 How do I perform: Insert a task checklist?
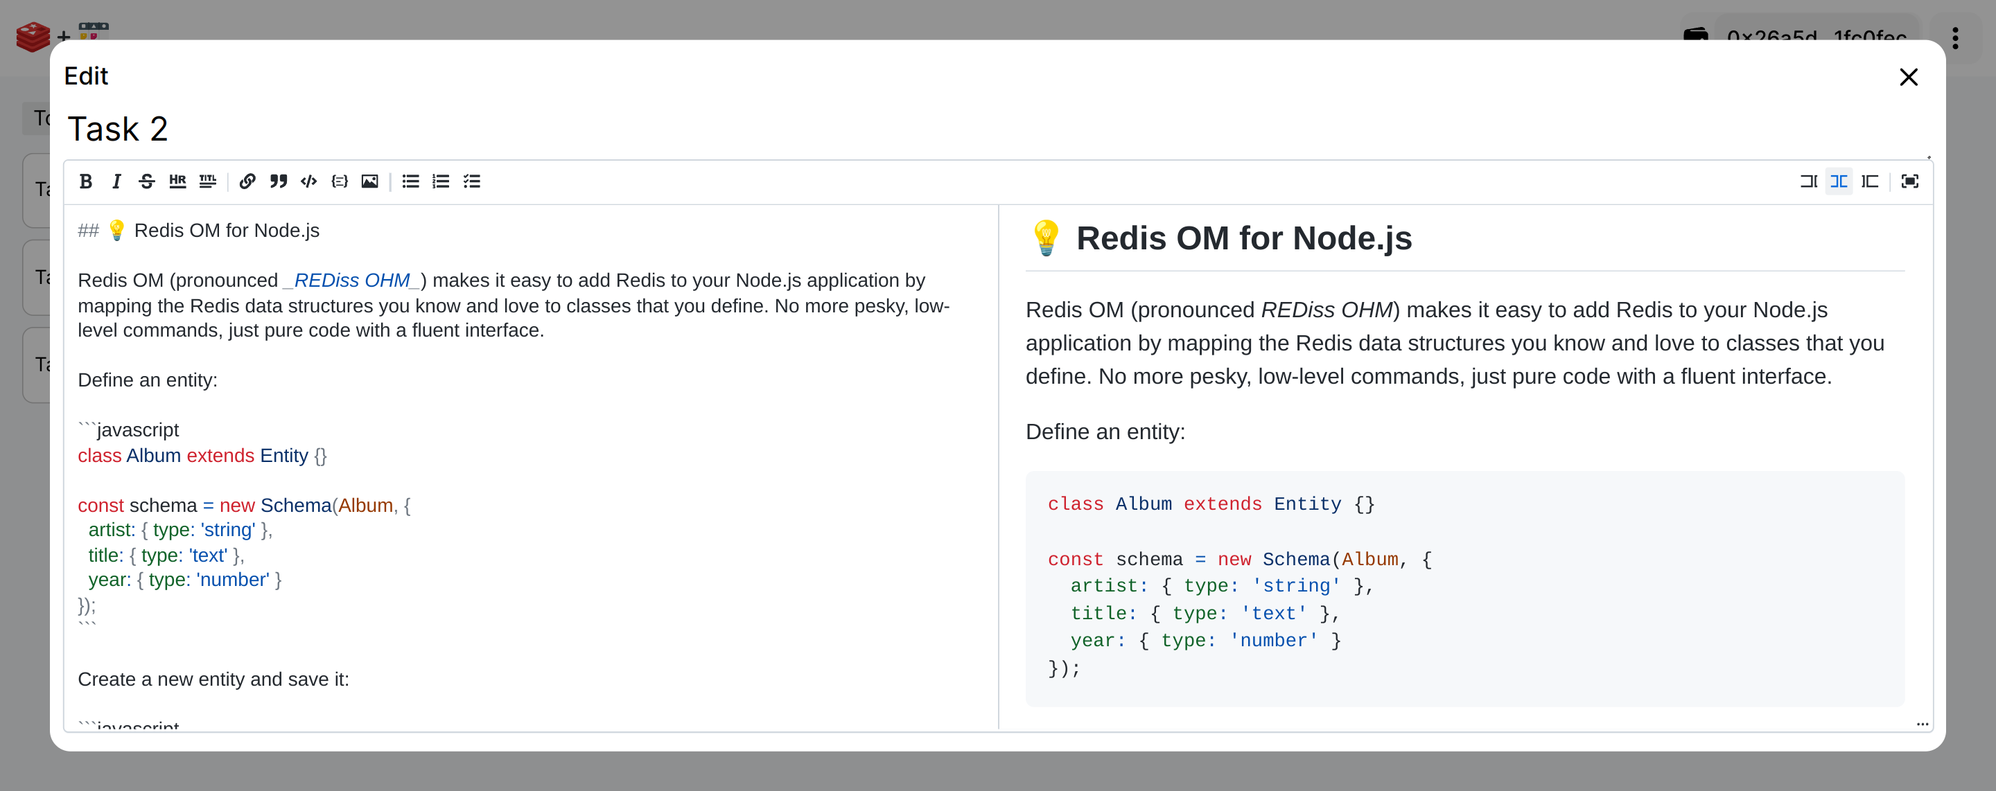pos(473,181)
